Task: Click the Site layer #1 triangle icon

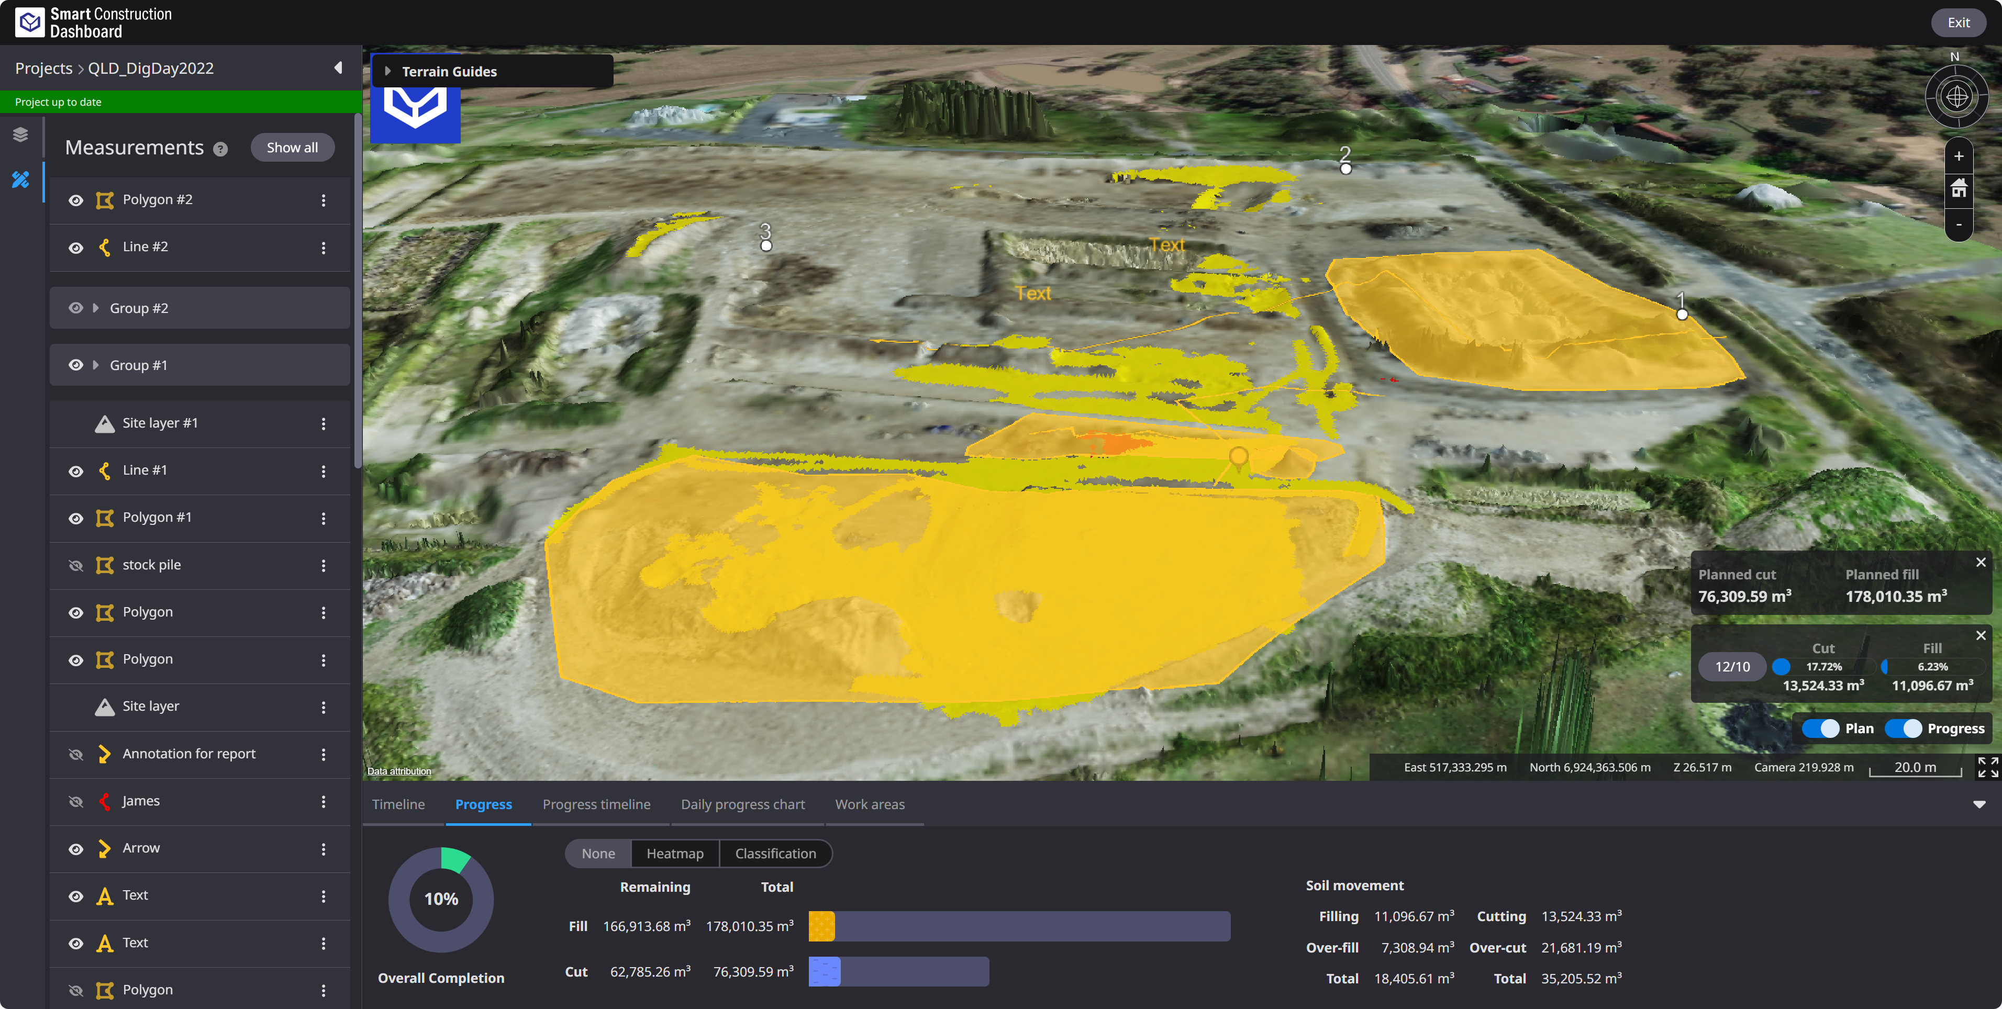Action: click(104, 423)
